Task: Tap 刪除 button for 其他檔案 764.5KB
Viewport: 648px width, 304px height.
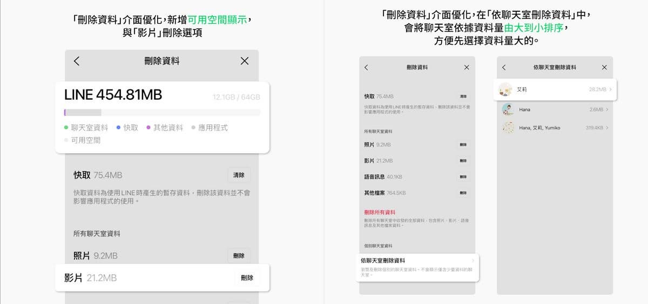Action: coord(463,192)
